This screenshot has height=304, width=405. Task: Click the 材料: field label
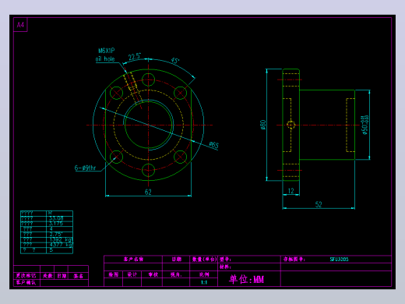225,267
